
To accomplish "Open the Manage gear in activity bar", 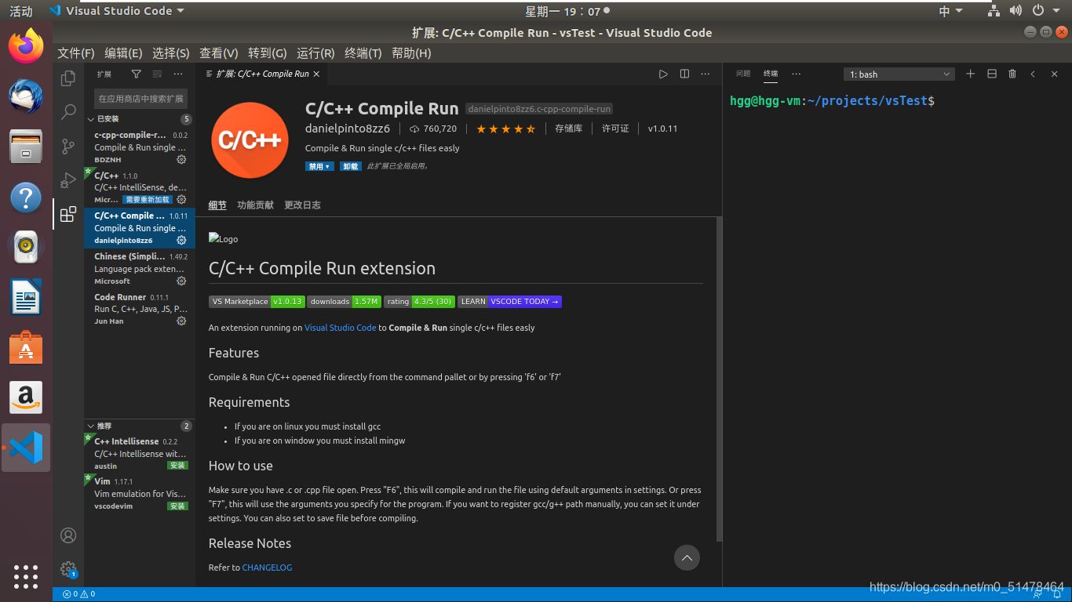I will [68, 569].
